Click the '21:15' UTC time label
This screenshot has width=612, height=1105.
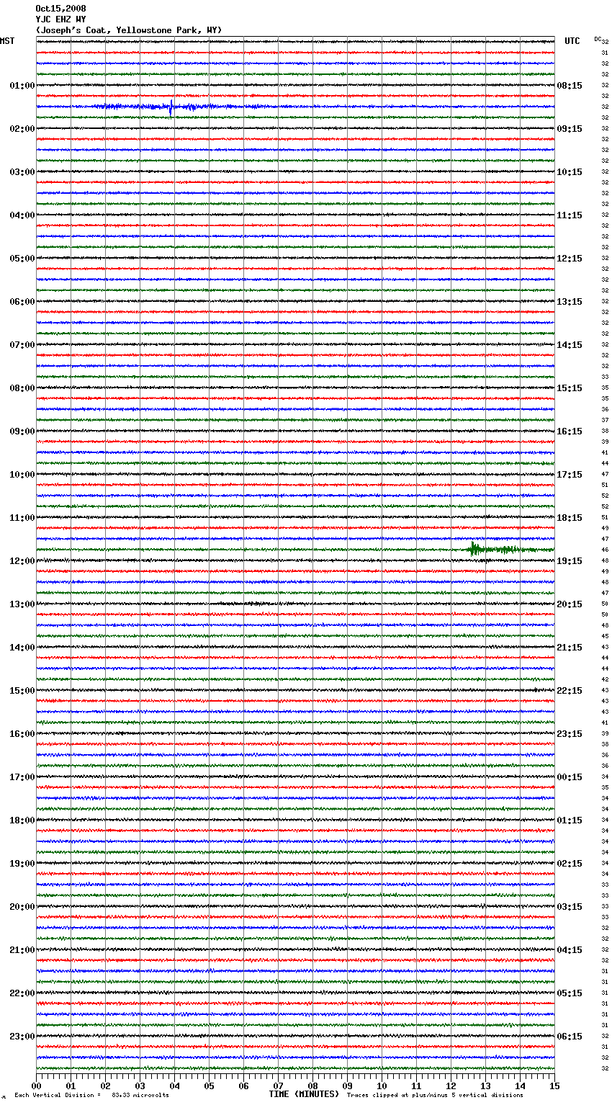pos(570,648)
